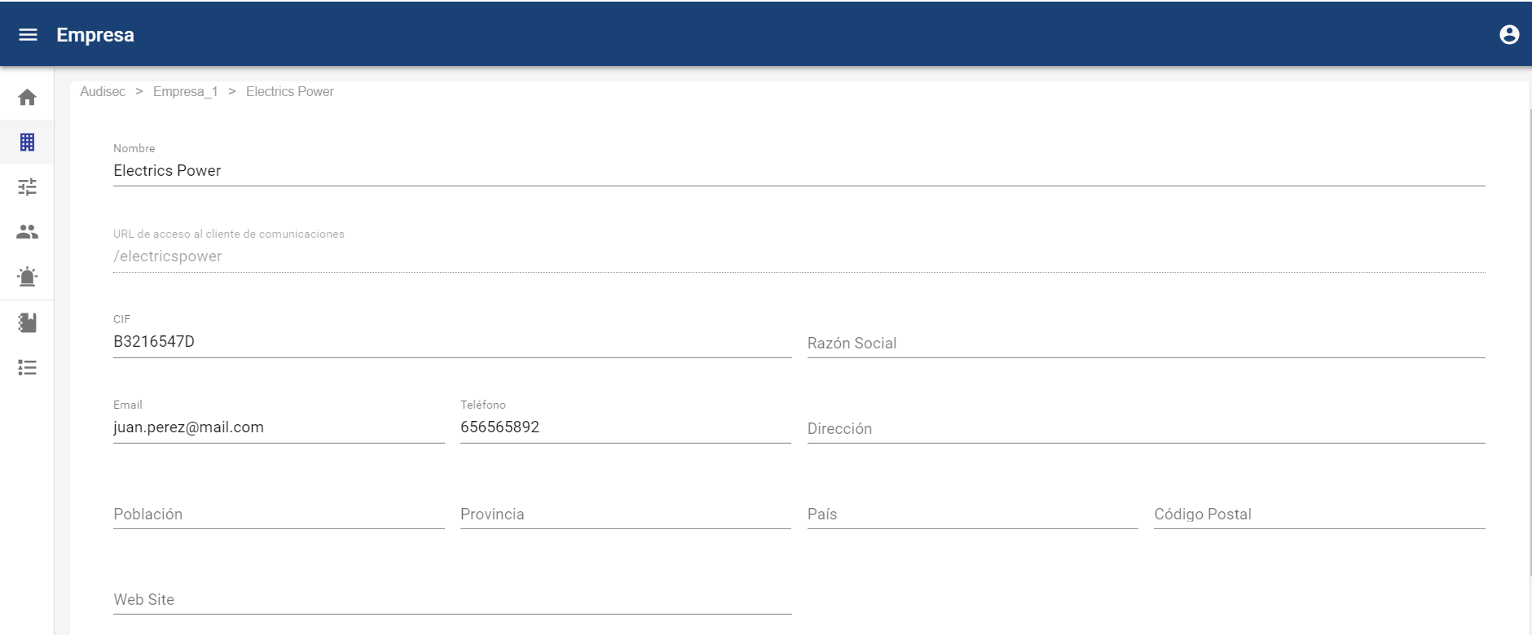Open the users group sidebar icon
This screenshot has width=1532, height=635.
click(28, 232)
